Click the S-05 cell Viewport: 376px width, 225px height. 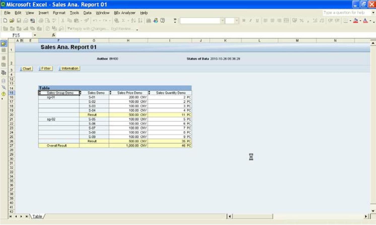pyautogui.click(x=94, y=119)
